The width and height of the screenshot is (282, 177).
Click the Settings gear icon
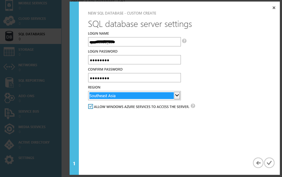point(9,160)
